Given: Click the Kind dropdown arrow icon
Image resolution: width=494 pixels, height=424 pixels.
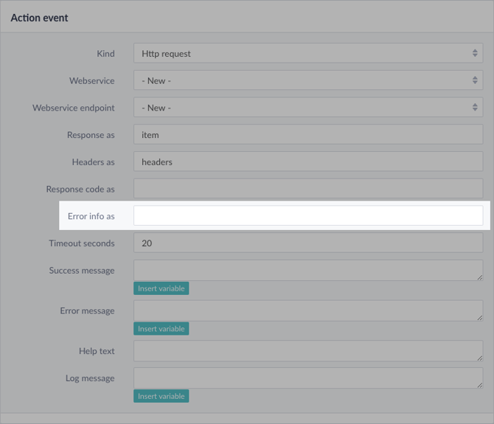Looking at the screenshot, I should coord(475,53).
